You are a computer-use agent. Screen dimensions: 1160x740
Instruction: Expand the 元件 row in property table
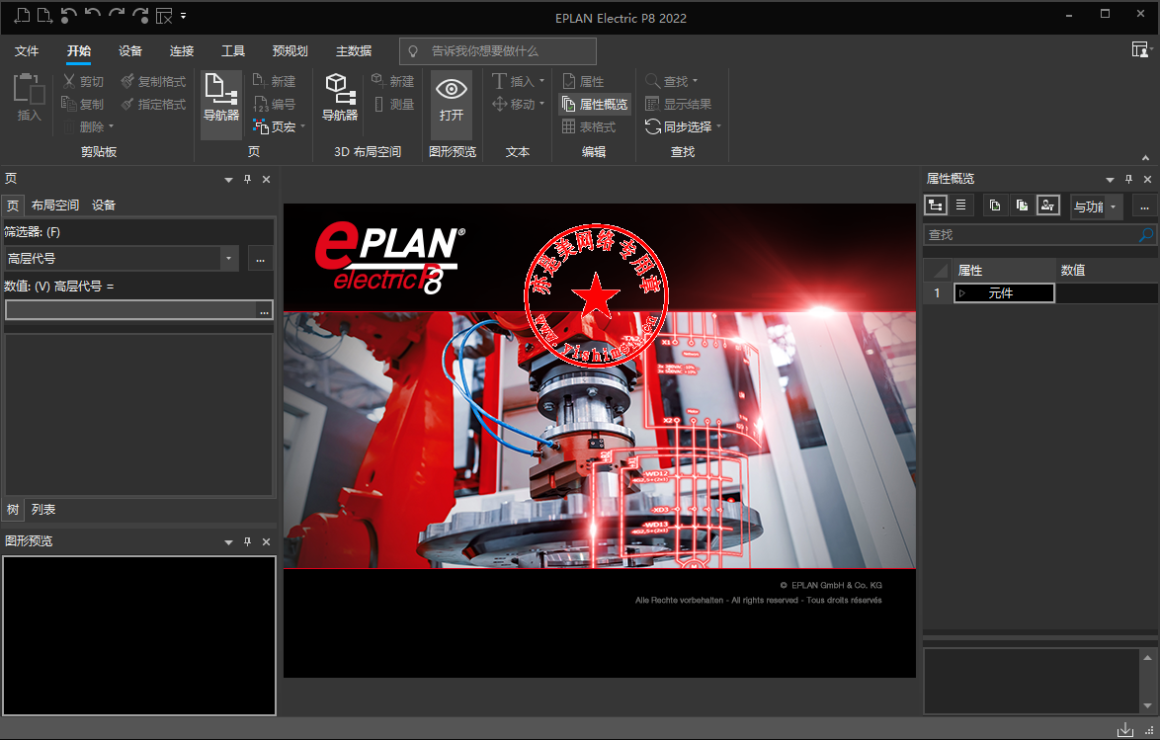click(x=962, y=293)
